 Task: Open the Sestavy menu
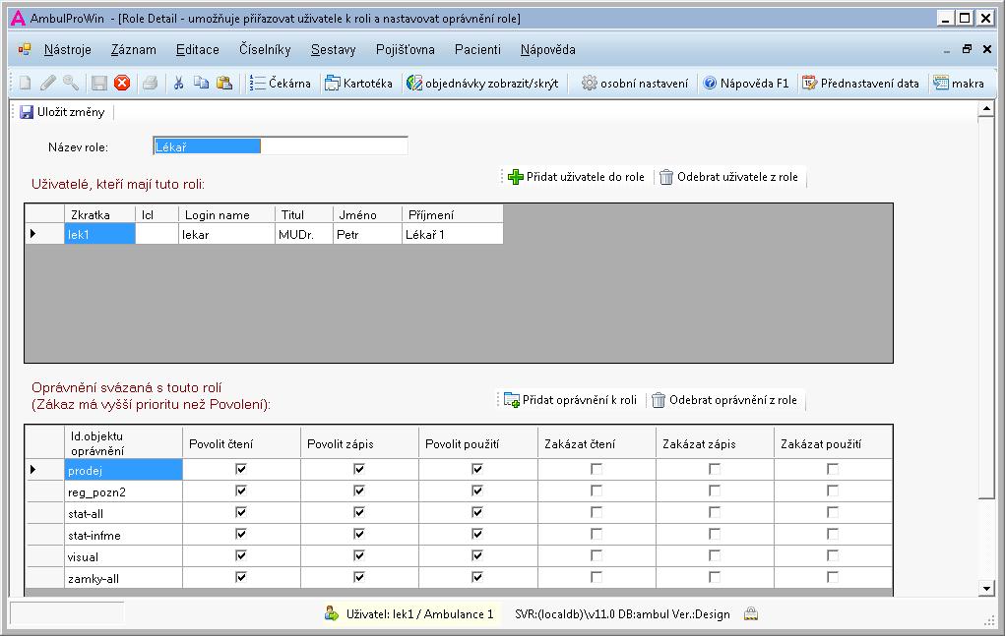pyautogui.click(x=334, y=49)
